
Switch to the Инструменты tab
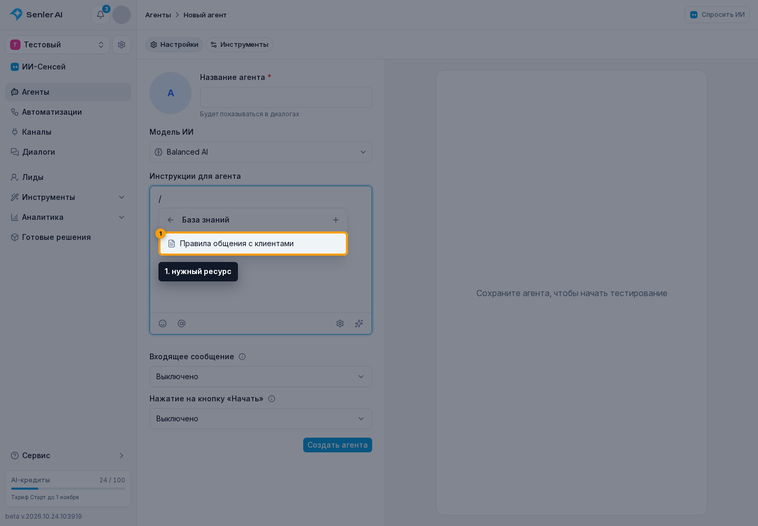pos(239,45)
